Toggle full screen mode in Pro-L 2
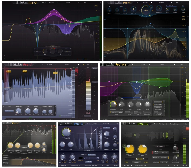This screenshot has width=191, height=168. click(92, 64)
